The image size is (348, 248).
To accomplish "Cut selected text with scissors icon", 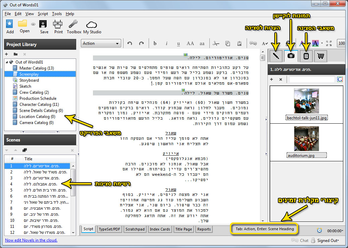I will pos(216,43).
